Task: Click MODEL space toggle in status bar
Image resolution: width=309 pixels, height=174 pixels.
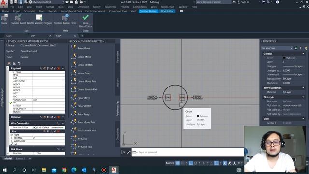Action: tap(170, 163)
